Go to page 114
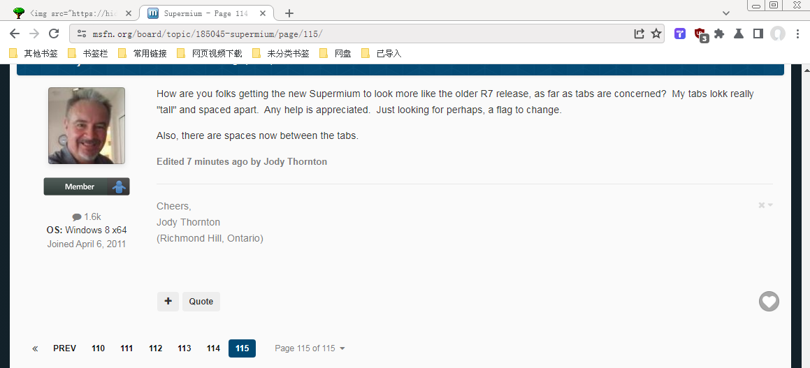 tap(213, 348)
